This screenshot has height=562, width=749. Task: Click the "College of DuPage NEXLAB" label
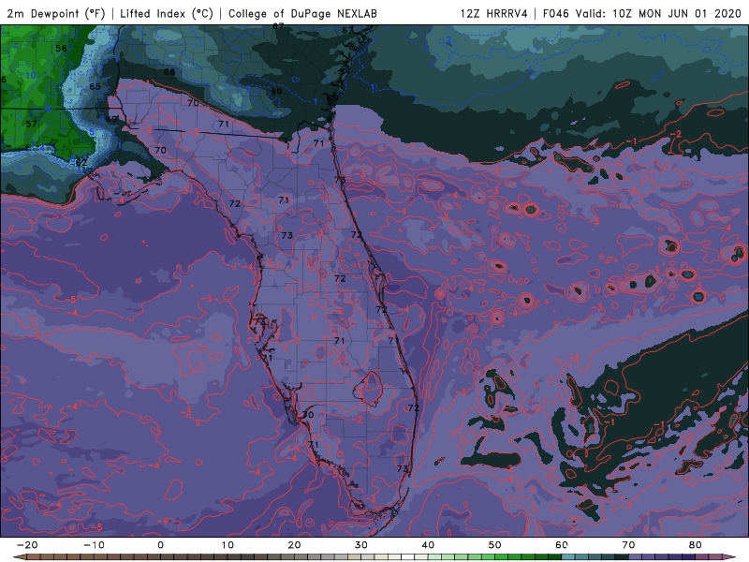pos(302,13)
